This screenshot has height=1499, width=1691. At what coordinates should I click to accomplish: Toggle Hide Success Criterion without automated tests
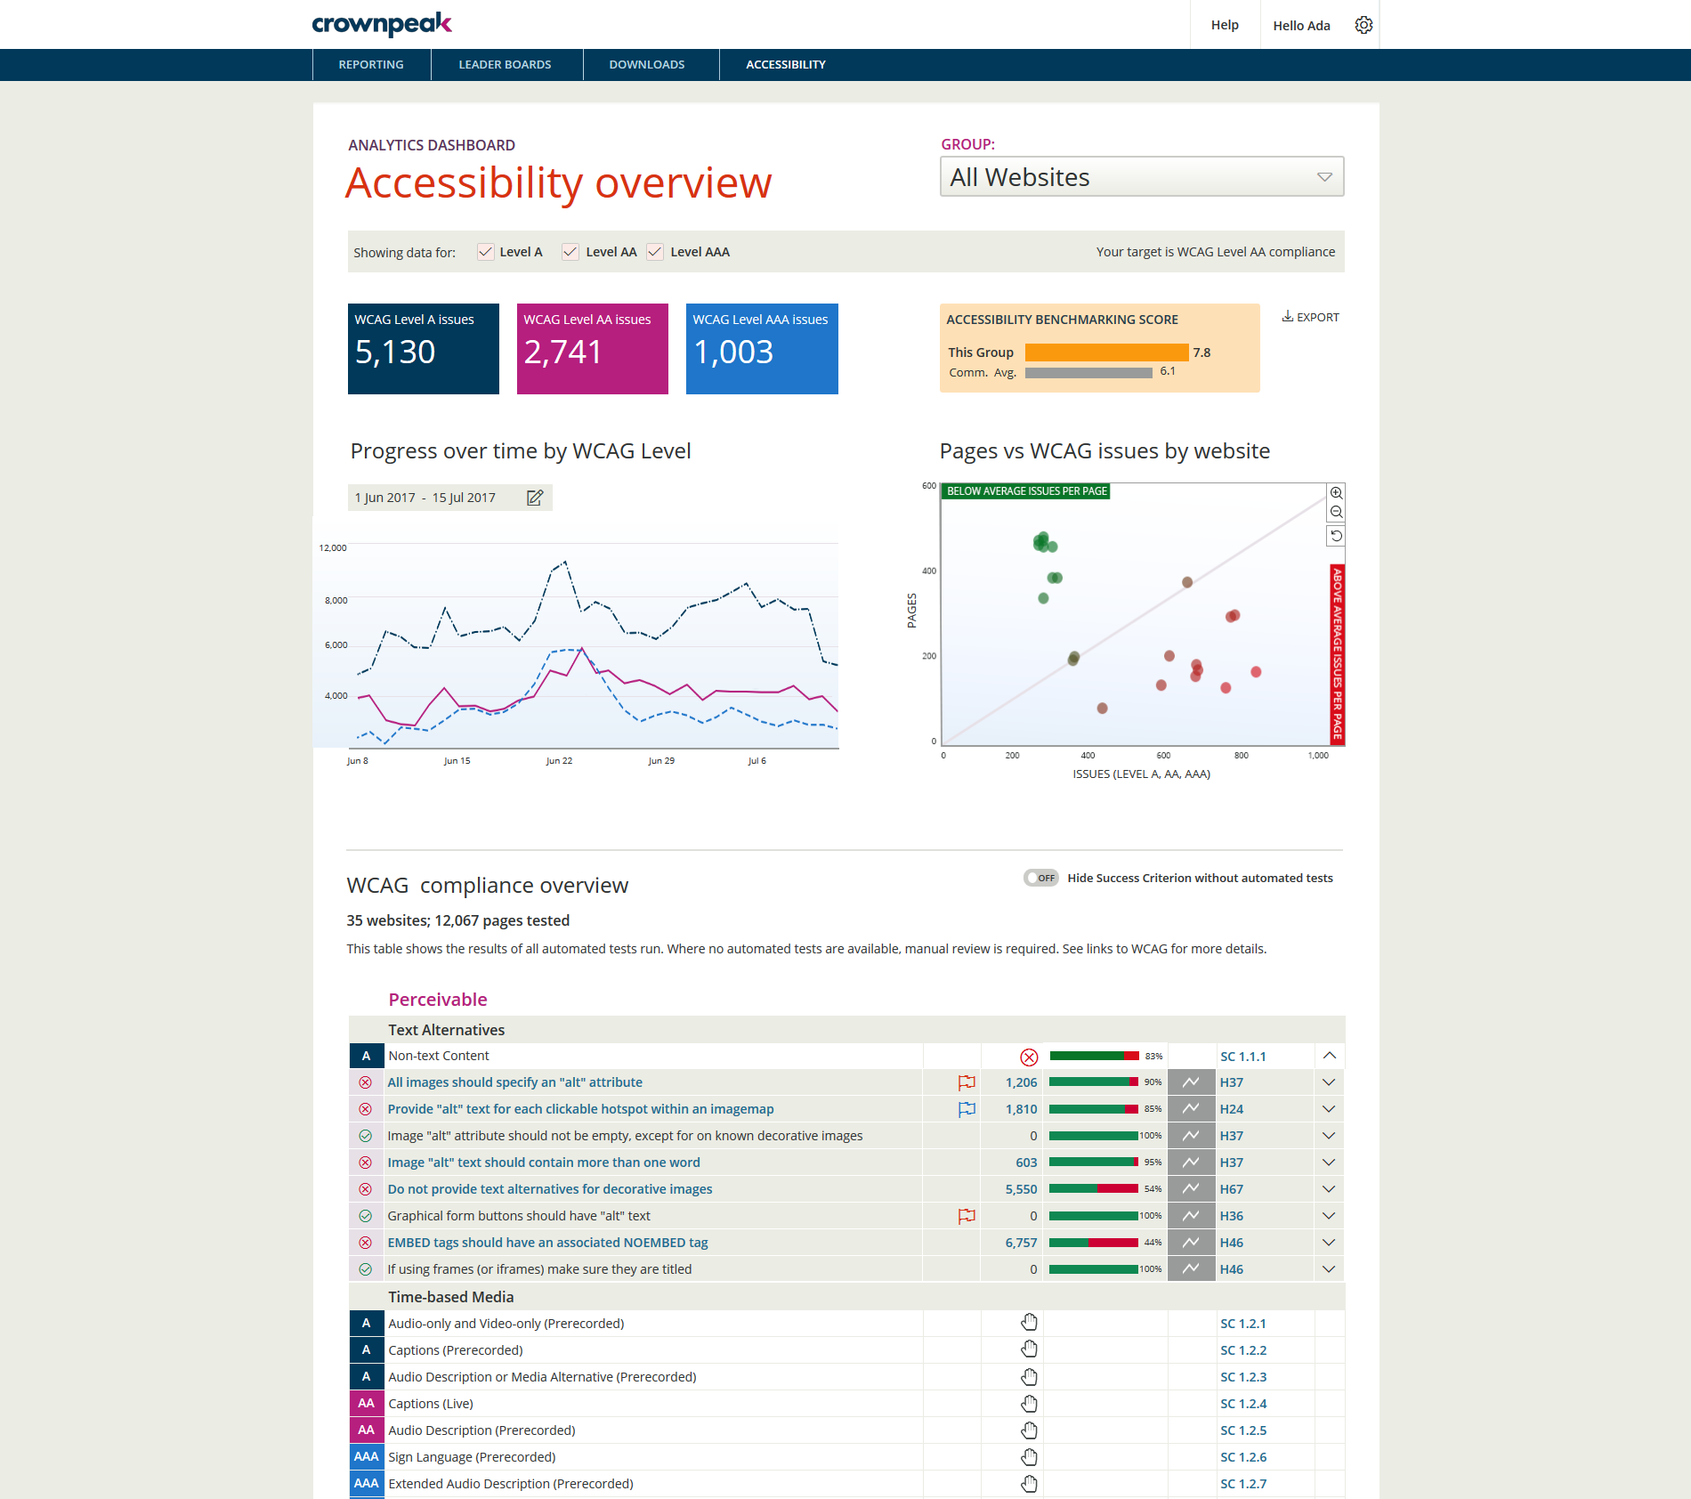[x=1040, y=878]
